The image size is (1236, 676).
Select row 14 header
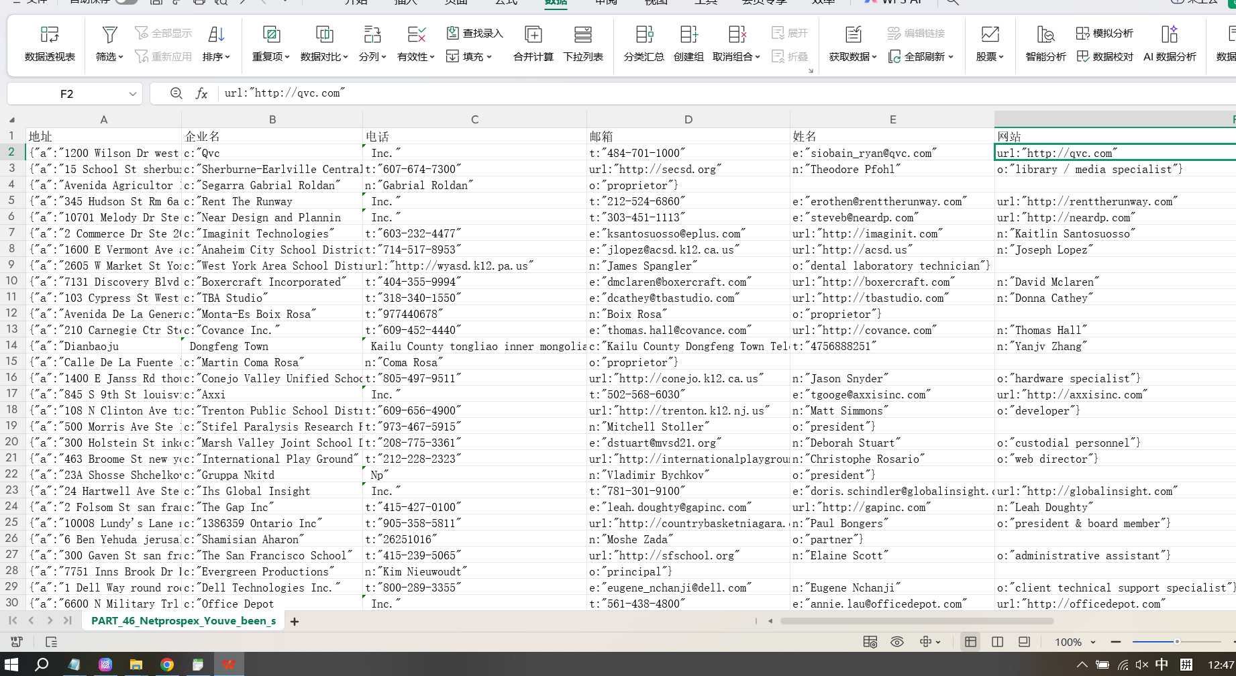click(12, 345)
